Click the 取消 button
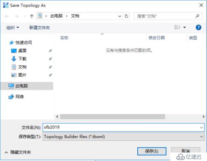Image resolution: width=207 pixels, height=161 pixels. (186, 151)
